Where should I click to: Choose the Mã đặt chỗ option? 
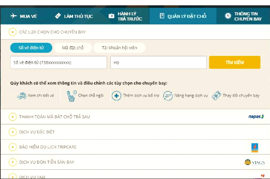(x=73, y=48)
